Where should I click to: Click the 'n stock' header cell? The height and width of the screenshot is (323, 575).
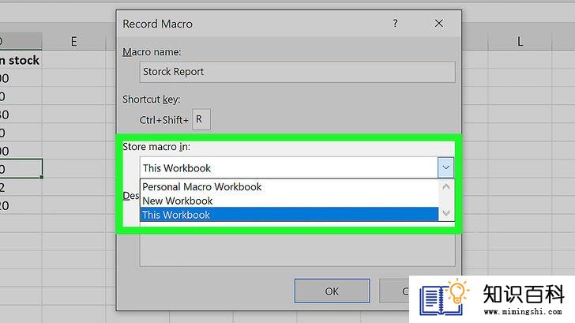(x=21, y=60)
